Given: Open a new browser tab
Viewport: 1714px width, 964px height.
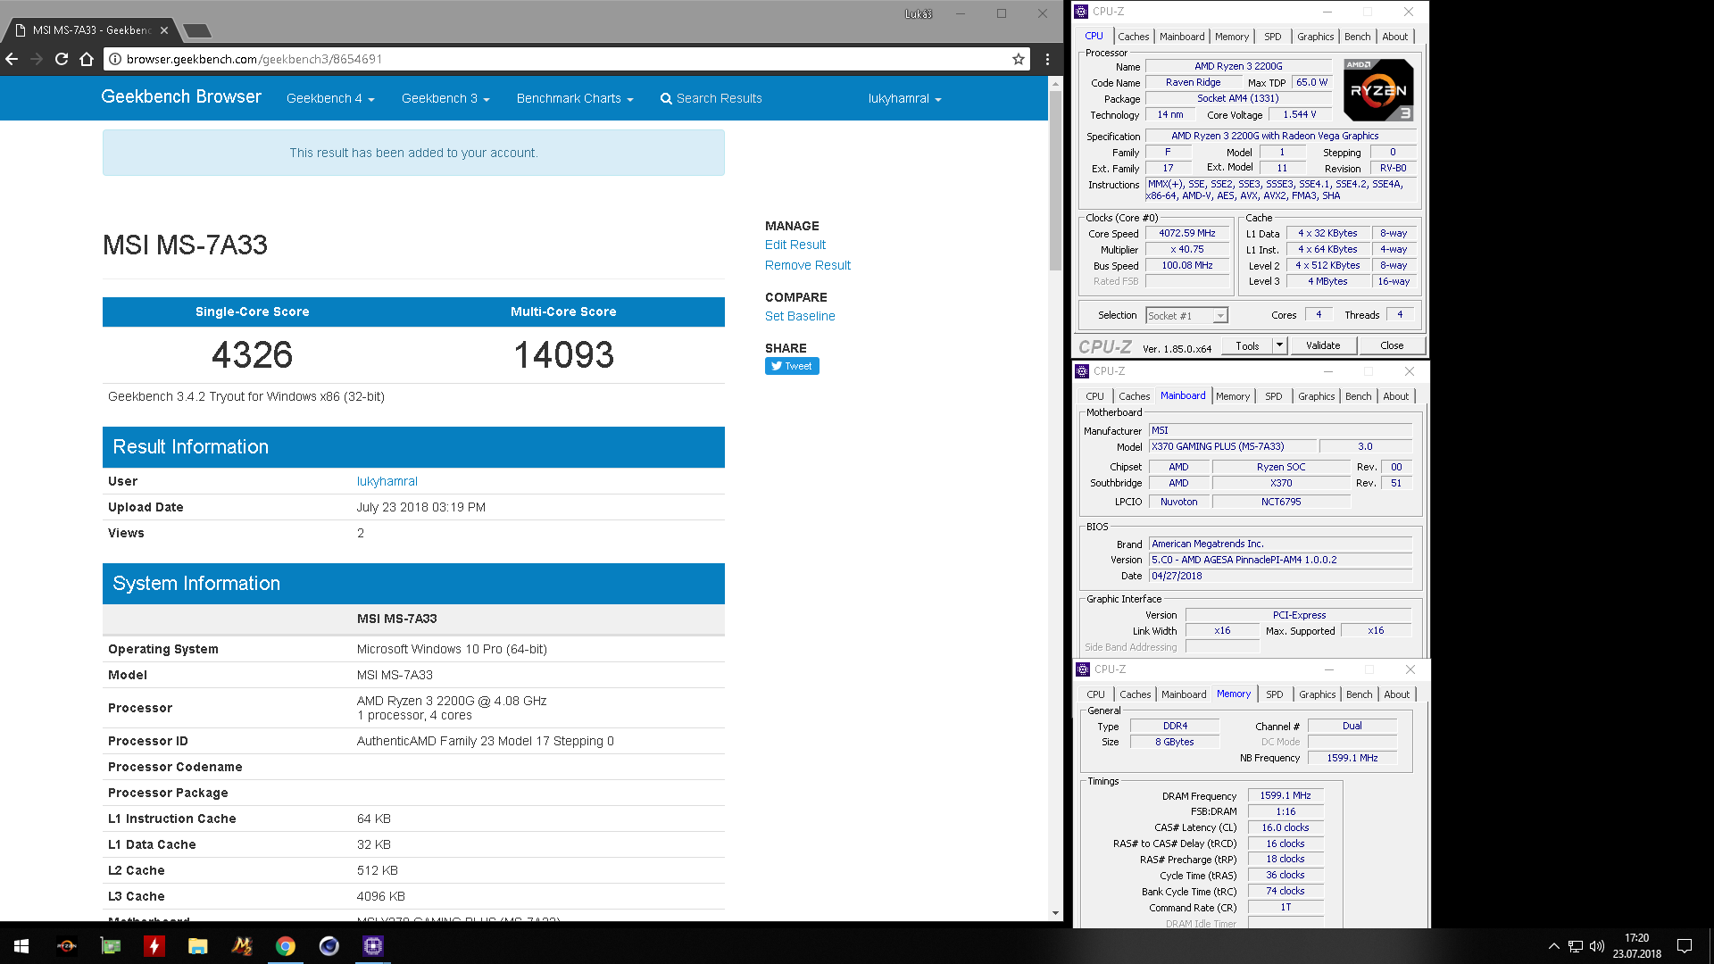Looking at the screenshot, I should [x=196, y=30].
